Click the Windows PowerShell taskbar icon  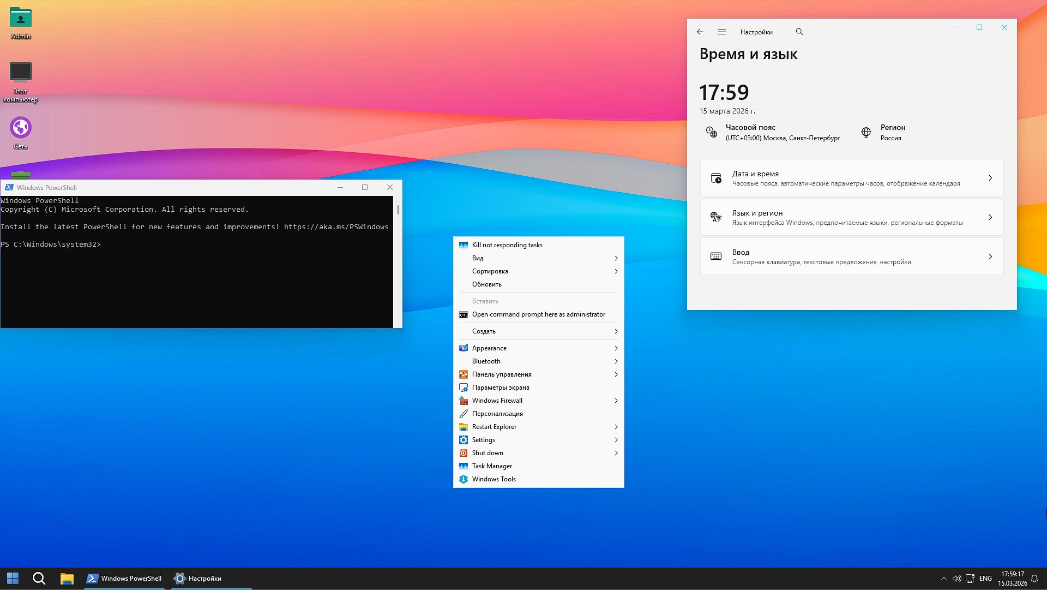124,578
